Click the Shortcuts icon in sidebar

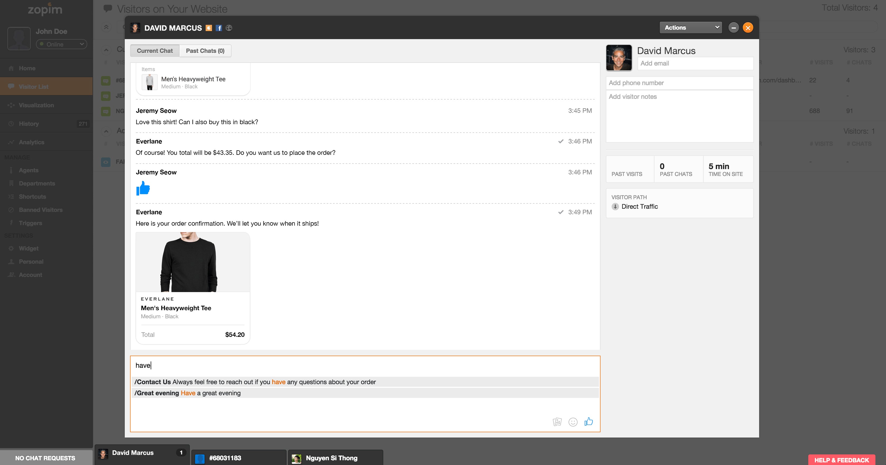(11, 197)
